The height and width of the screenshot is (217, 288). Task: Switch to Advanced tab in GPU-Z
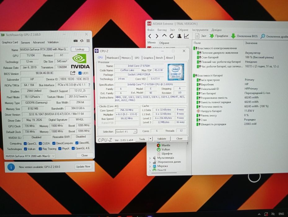click(38, 42)
